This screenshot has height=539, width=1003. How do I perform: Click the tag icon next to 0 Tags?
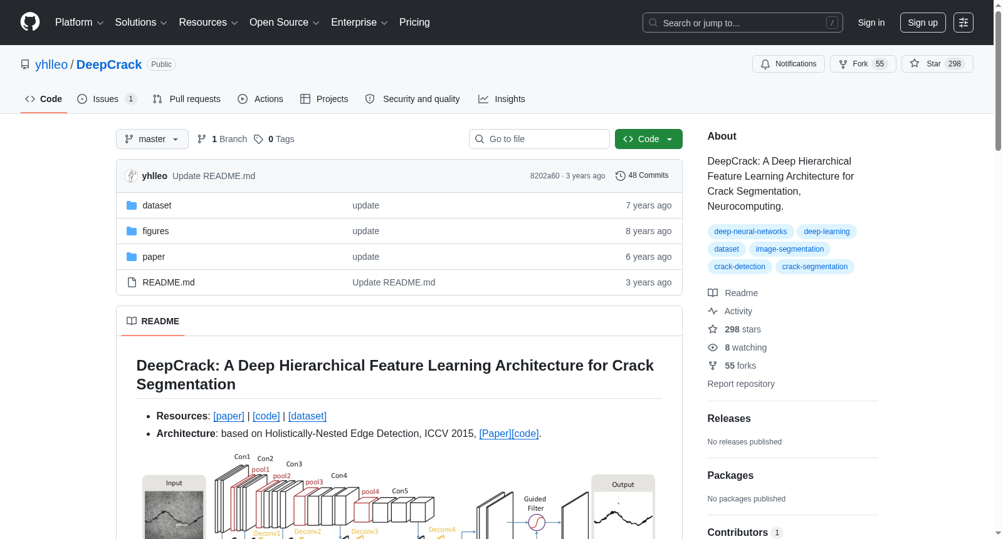(258, 139)
